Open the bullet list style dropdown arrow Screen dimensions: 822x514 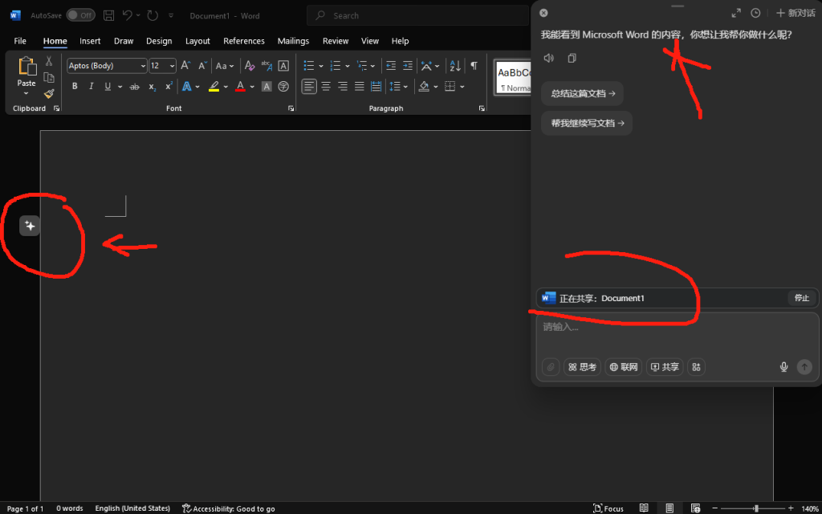pos(321,66)
